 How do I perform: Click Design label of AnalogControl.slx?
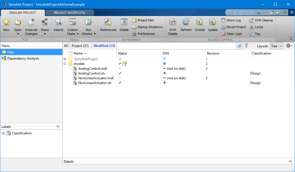pos(255,73)
